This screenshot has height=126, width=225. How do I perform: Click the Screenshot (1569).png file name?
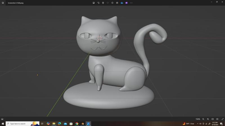pyautogui.click(x=16, y=3)
